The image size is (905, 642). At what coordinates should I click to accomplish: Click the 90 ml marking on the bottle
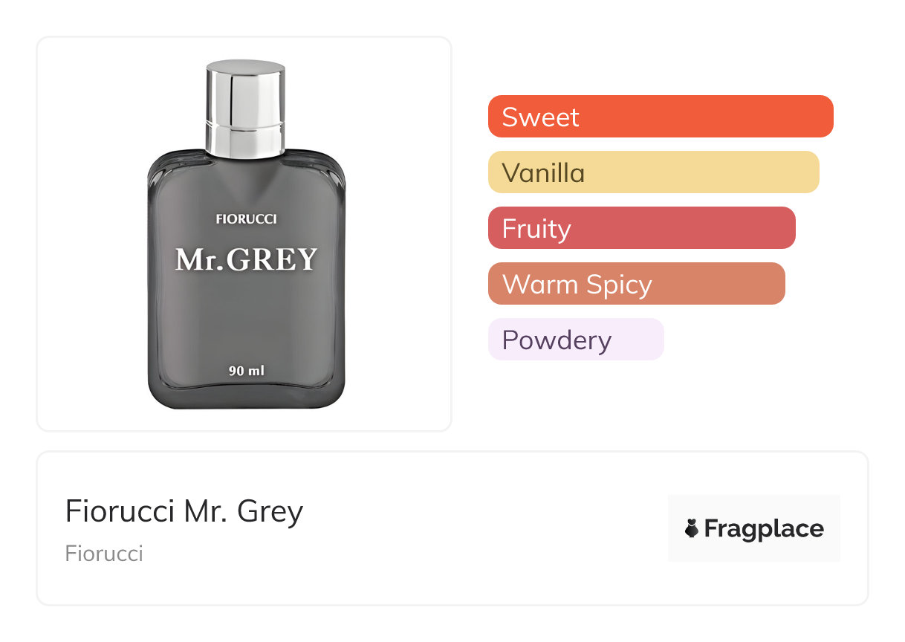coord(246,370)
